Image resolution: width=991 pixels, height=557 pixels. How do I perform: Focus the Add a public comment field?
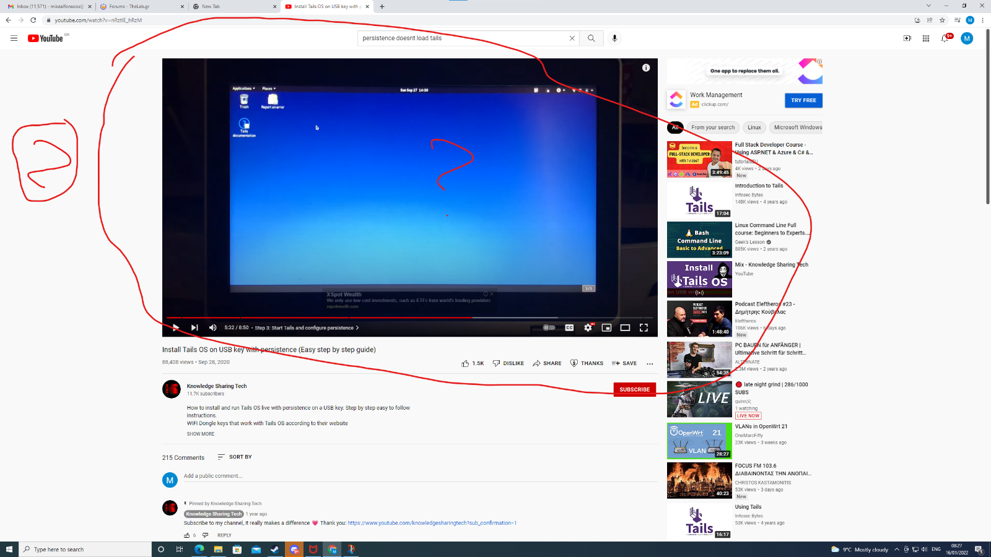tap(420, 476)
